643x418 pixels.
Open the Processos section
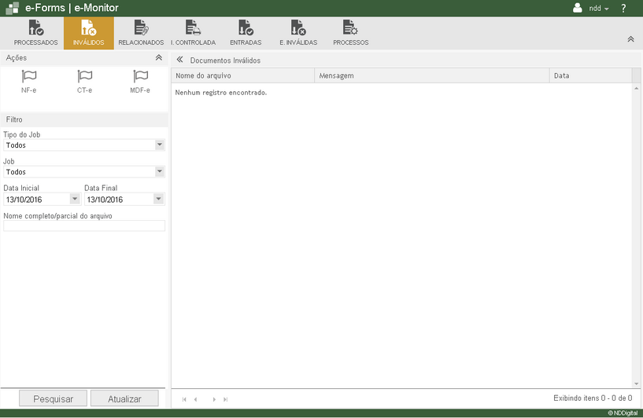pyautogui.click(x=350, y=33)
